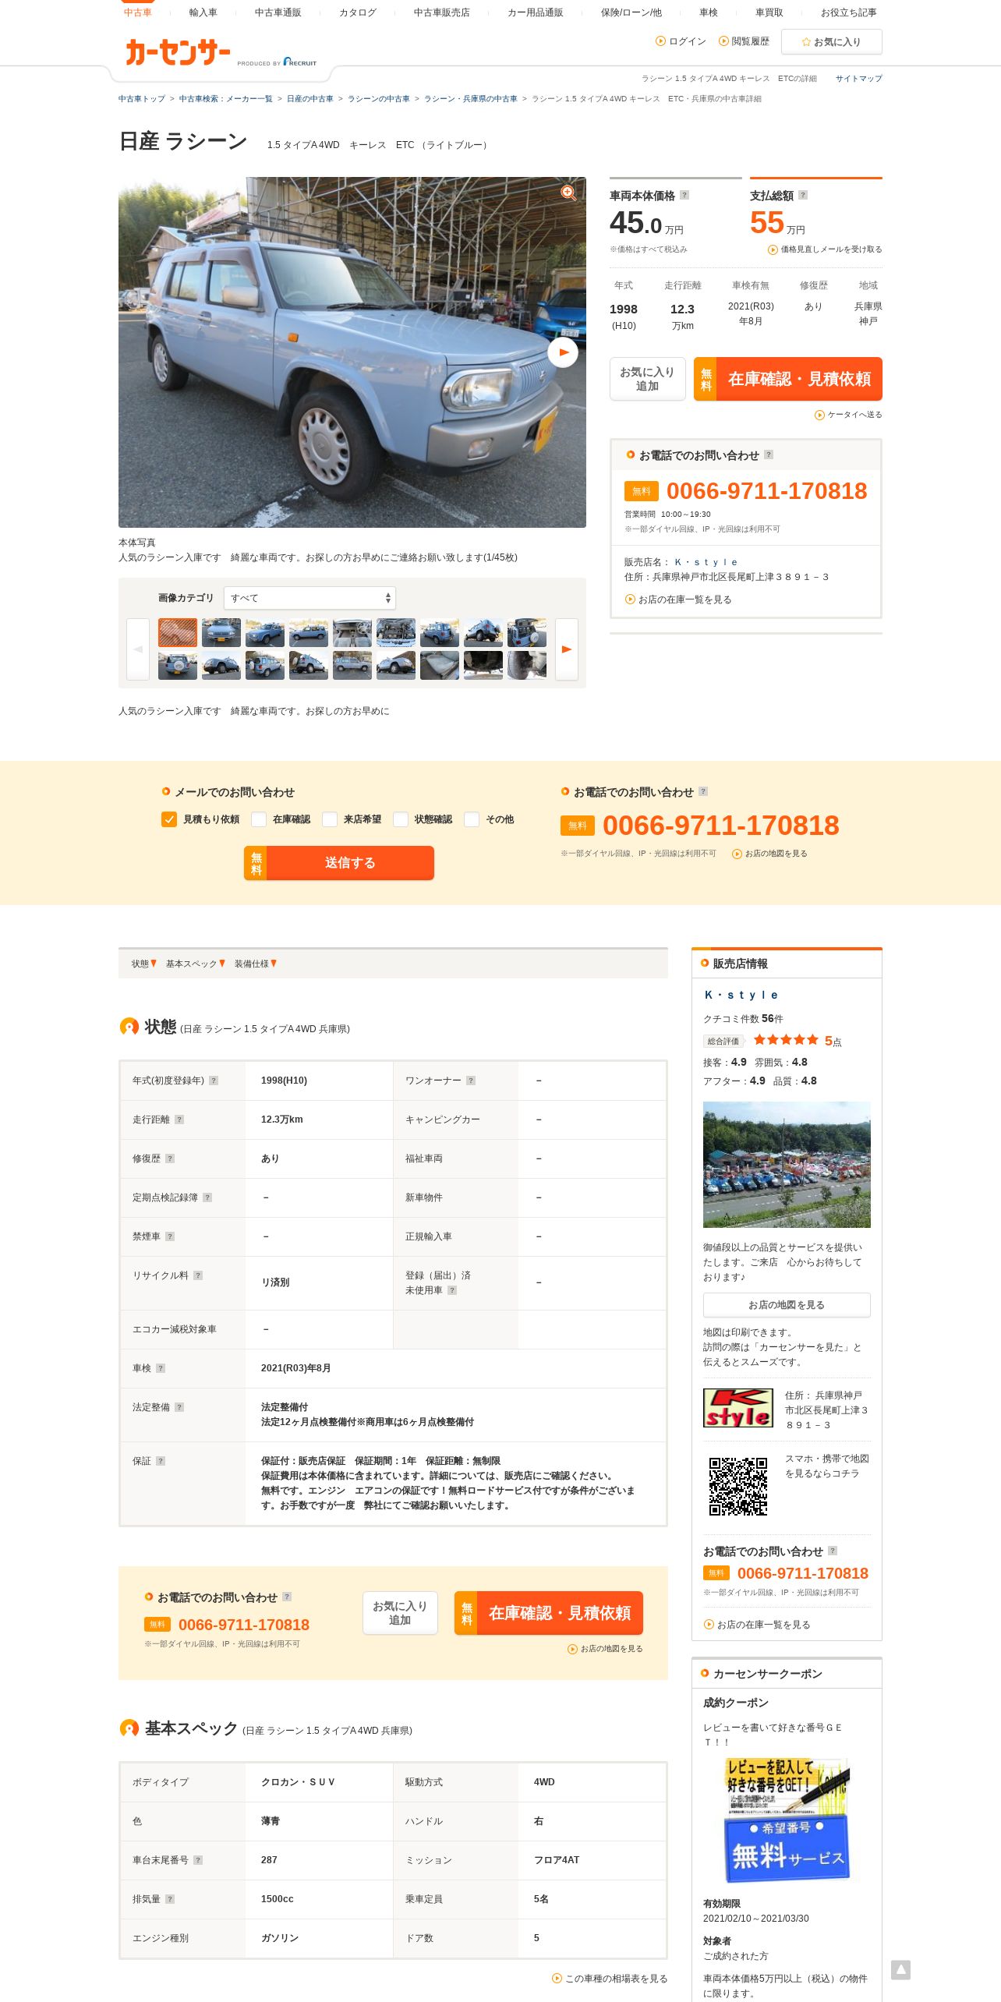Open 中古車販売店 menu item
Image resolution: width=1001 pixels, height=2002 pixels.
tap(441, 12)
